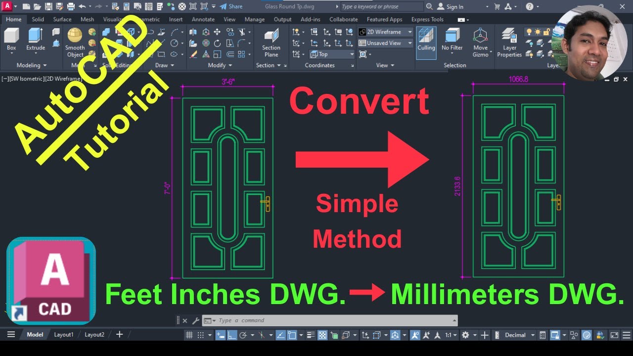This screenshot has width=633, height=356.
Task: Switch to the Layout2 tab
Action: click(94, 335)
